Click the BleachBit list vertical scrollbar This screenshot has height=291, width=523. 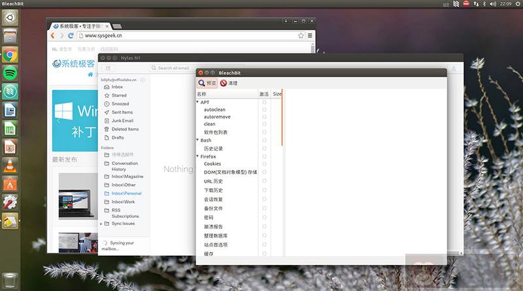[282, 117]
